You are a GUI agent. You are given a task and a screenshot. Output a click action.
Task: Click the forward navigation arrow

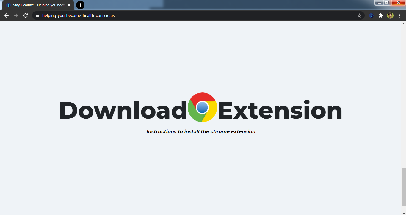(x=16, y=15)
